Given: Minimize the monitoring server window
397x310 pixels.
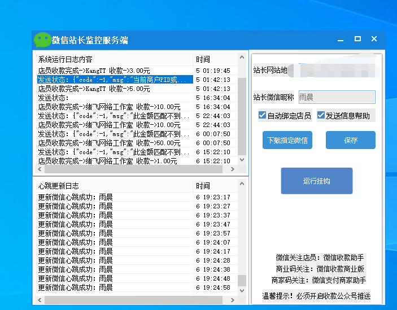Looking at the screenshot, I should click(341, 40).
